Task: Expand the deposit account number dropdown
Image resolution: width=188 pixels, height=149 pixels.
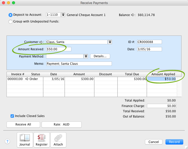Action: [x=63, y=15]
